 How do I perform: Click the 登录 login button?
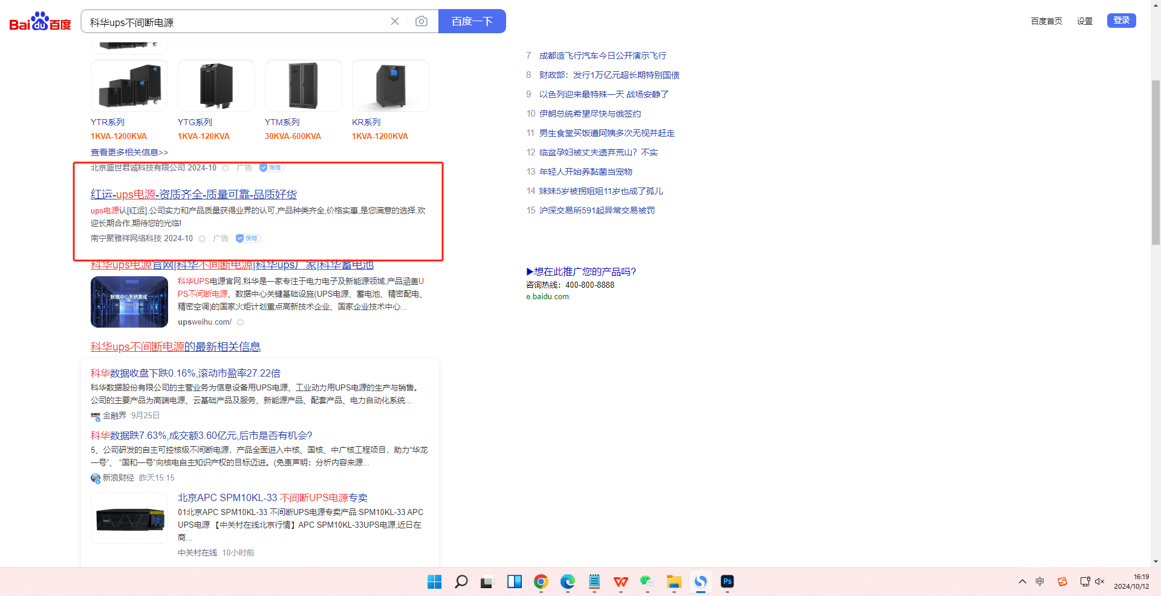1121,21
